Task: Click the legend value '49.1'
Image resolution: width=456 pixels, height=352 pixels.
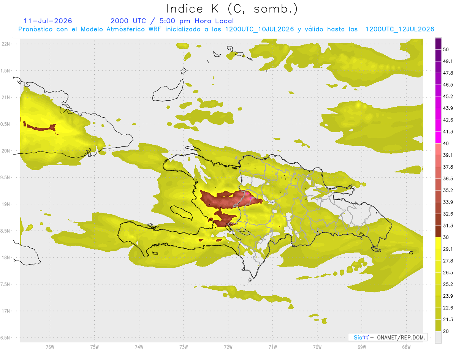Action: [x=448, y=61]
